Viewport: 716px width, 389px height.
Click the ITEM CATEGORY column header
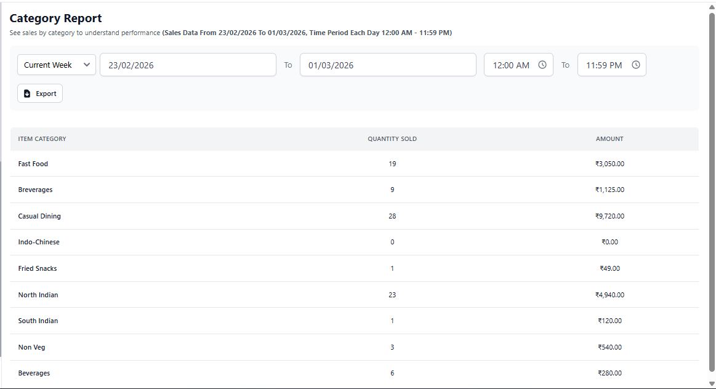42,138
